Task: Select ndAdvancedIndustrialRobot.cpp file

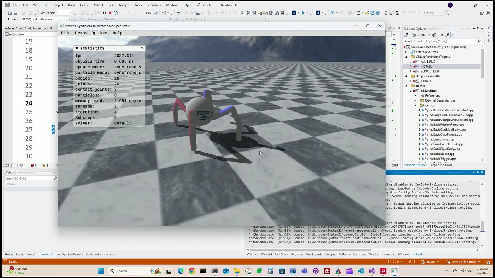Action: 451,110
